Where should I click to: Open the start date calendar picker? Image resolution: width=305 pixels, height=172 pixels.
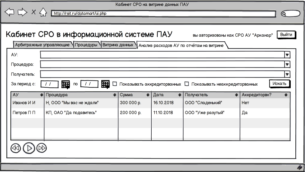pyautogui.click(x=66, y=84)
